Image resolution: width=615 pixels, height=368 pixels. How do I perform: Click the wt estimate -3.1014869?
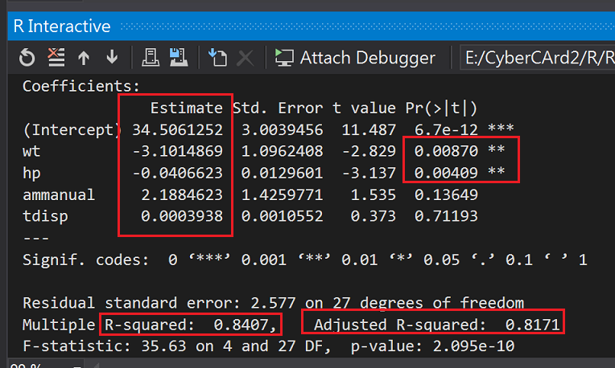177,152
